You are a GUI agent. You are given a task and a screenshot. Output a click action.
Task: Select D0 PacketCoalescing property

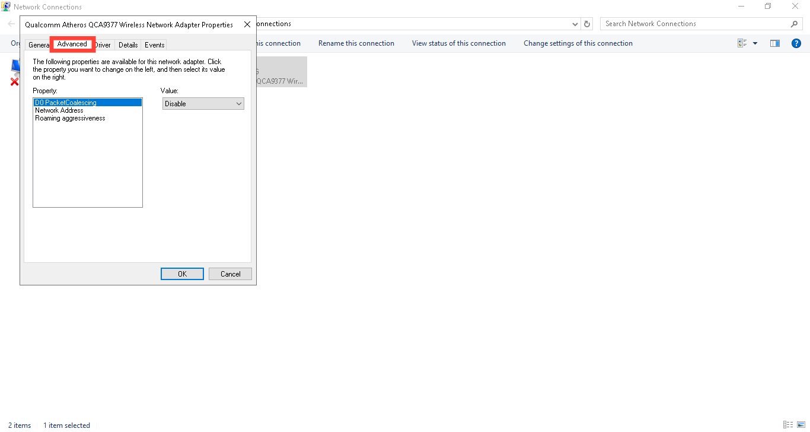click(88, 103)
